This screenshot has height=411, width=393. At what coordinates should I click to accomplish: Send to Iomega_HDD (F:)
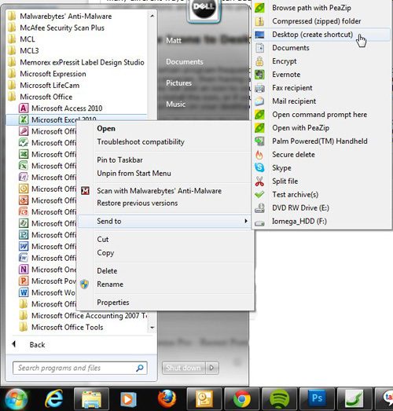(299, 222)
